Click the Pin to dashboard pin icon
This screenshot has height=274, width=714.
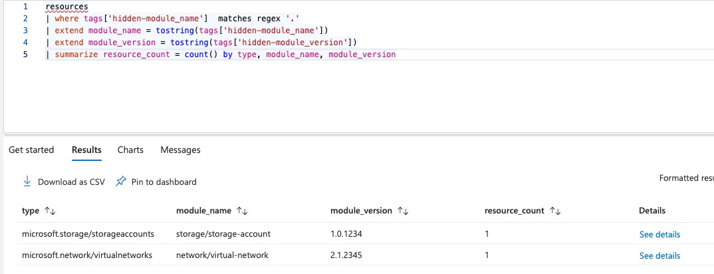(x=121, y=182)
